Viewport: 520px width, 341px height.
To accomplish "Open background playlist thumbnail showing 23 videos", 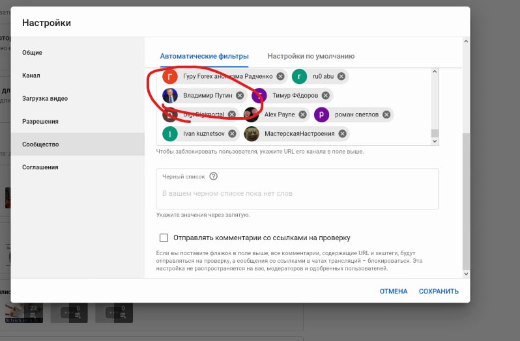I will [24, 312].
